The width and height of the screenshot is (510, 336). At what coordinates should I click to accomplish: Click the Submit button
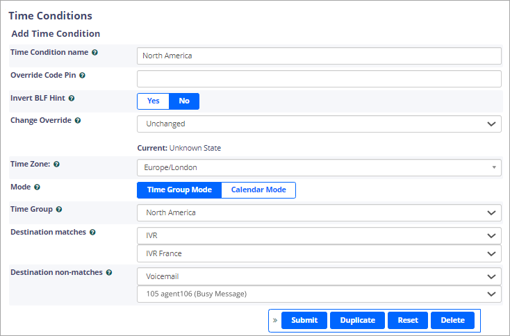pos(304,321)
